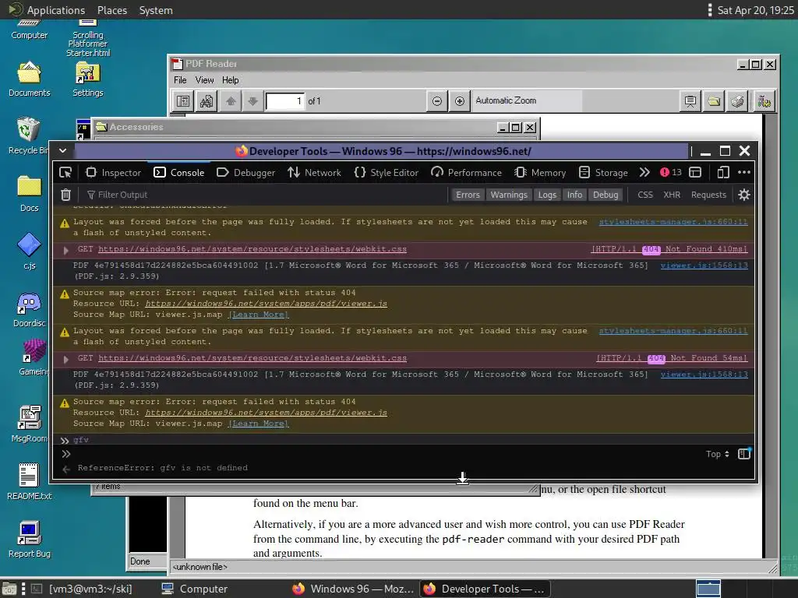
Task: Open the Automatic Zoom dropdown in PDF Reader
Action: point(528,100)
